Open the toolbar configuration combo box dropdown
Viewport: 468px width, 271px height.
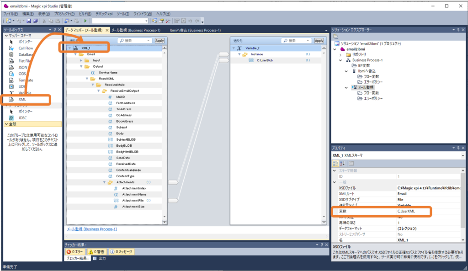(x=146, y=21)
